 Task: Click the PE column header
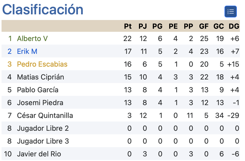coord(173,26)
